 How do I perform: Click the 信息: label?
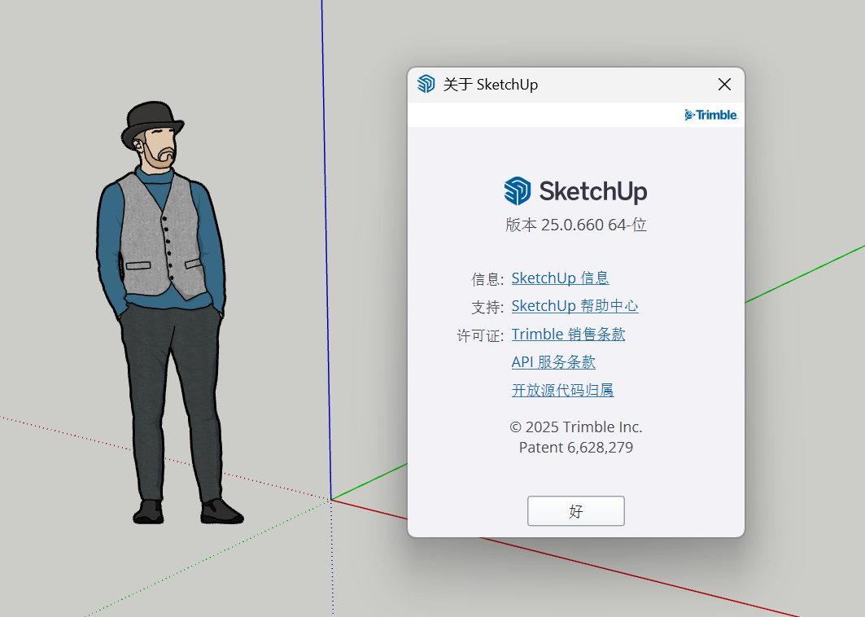[487, 279]
